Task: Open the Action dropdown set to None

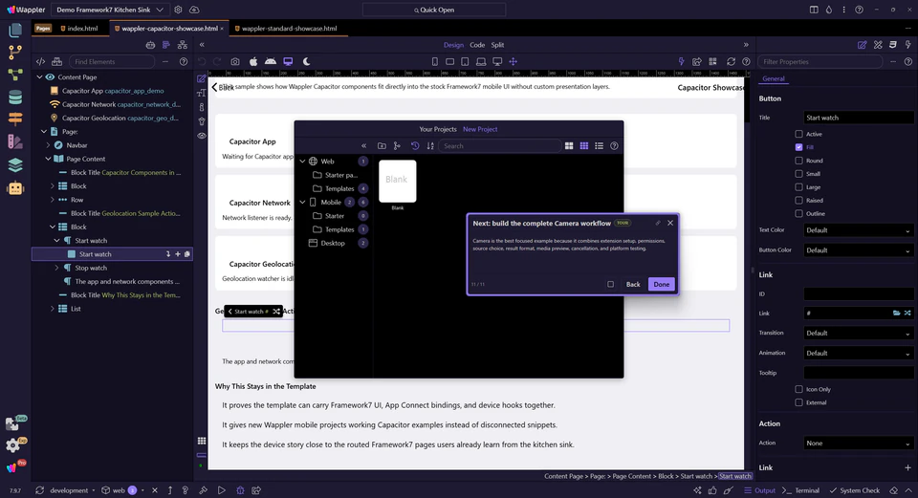Action: coord(859,443)
